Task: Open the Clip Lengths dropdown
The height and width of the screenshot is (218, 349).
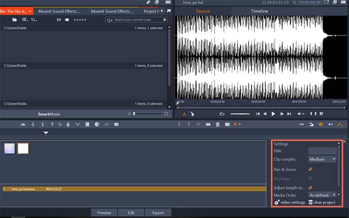Action: pyautogui.click(x=322, y=159)
